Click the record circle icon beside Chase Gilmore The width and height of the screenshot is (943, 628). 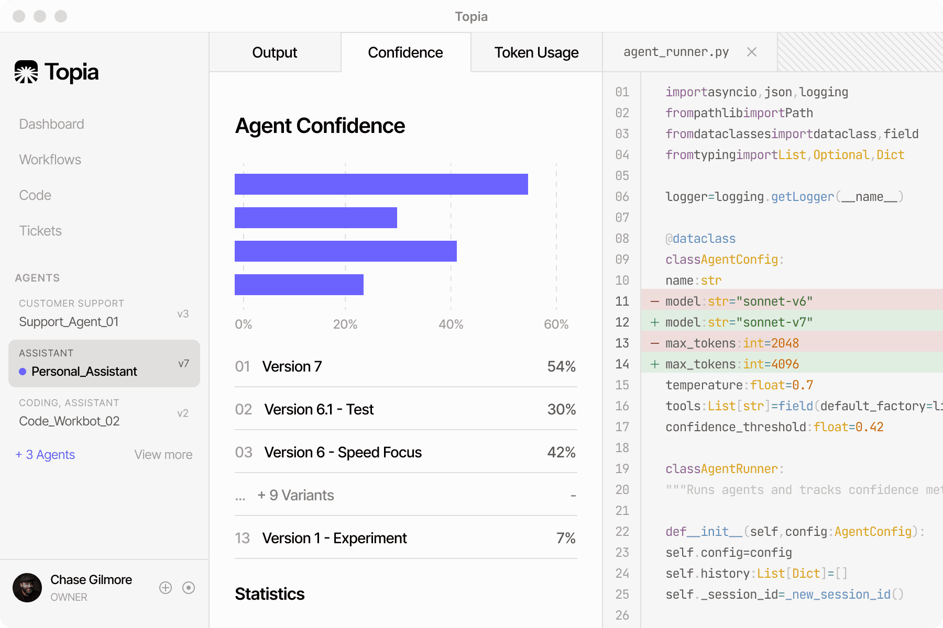pos(189,588)
